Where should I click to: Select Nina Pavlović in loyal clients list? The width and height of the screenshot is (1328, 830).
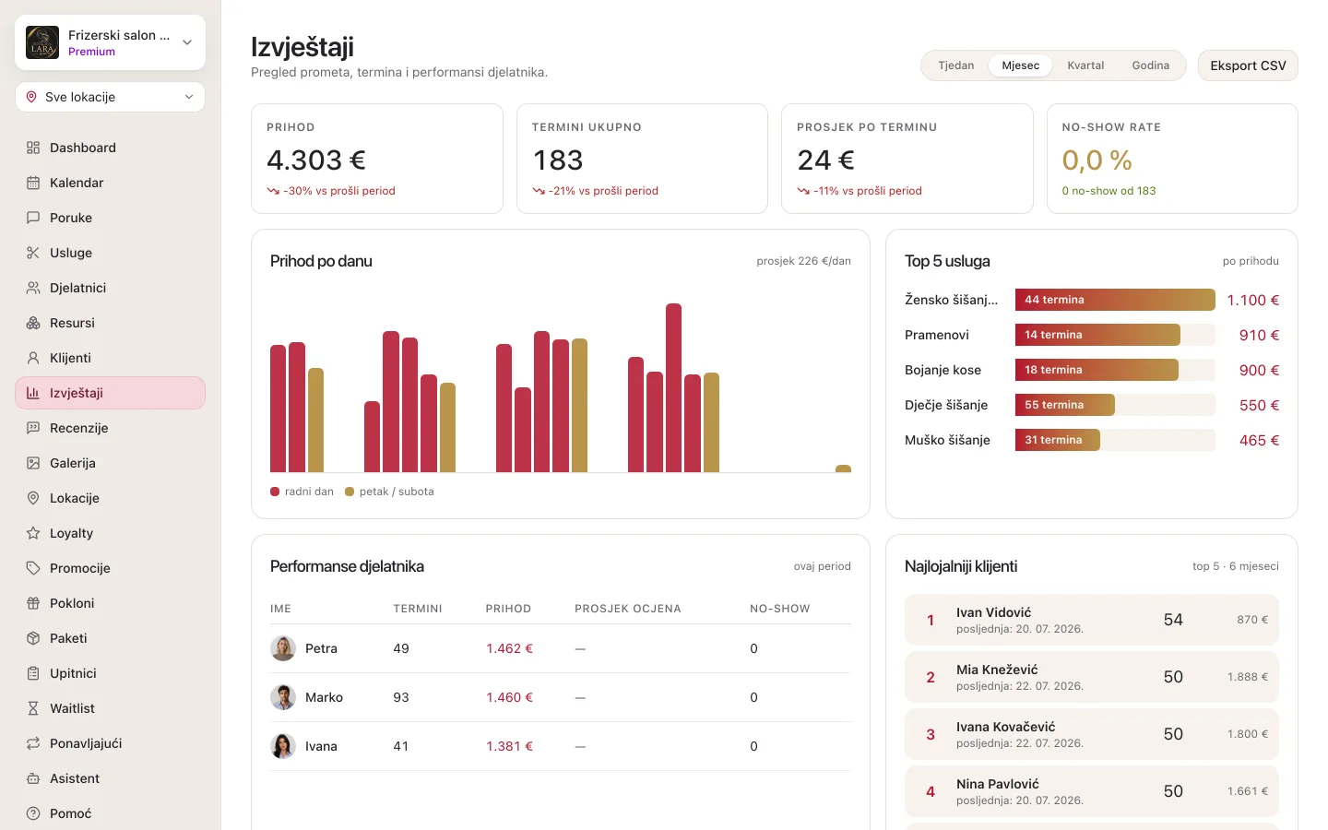[x=1092, y=791]
